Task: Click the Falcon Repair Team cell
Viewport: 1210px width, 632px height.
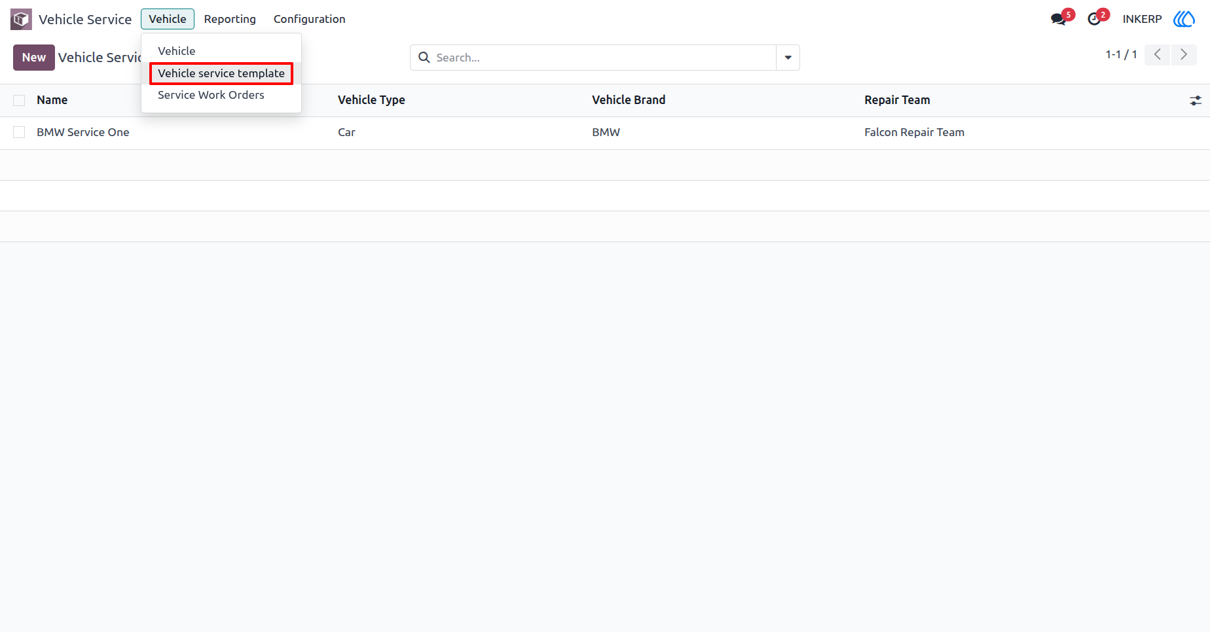Action: (914, 132)
